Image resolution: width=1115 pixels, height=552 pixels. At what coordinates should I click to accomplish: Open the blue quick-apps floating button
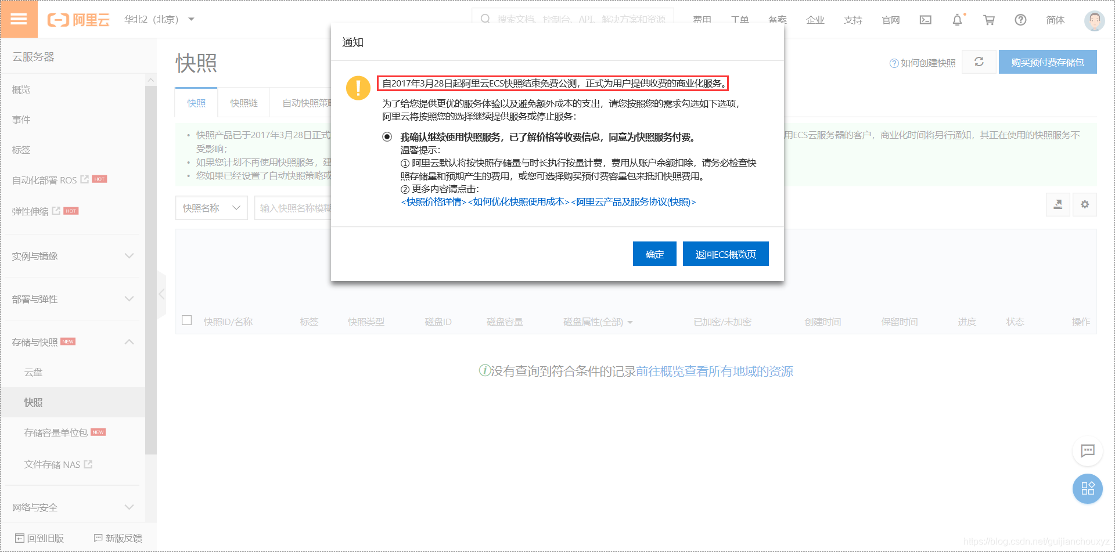pyautogui.click(x=1088, y=488)
